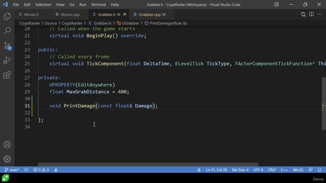
Task: Open the Run menu
Action: tap(83, 5)
